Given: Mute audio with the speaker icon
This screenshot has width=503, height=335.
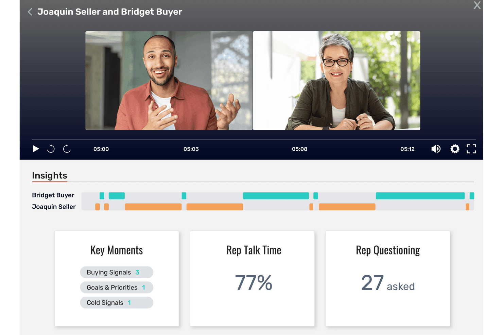Looking at the screenshot, I should pos(436,149).
